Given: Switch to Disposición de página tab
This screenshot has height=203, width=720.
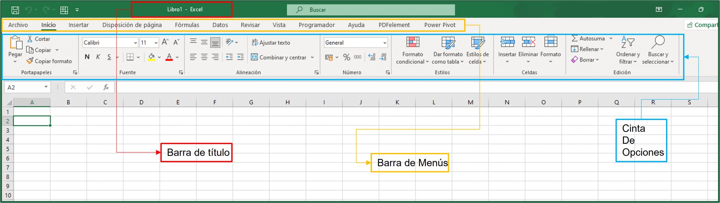Looking at the screenshot, I should tap(132, 25).
